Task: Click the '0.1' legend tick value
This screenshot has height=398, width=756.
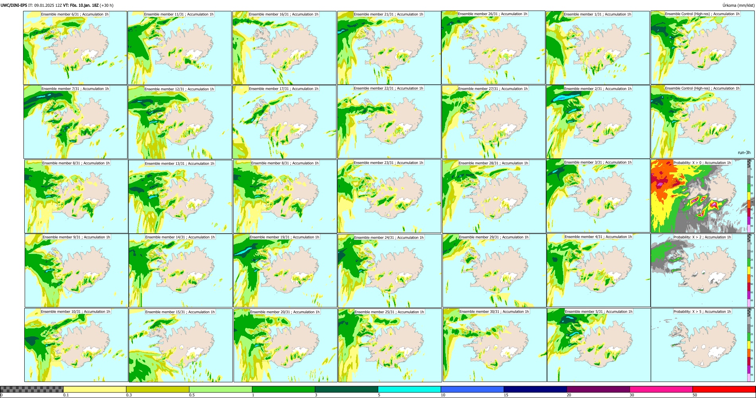Action: click(x=66, y=395)
